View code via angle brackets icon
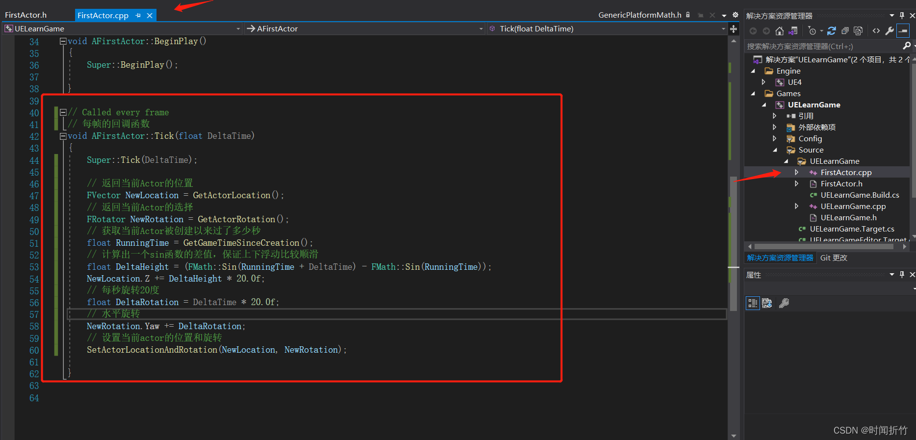916x440 pixels. pos(876,31)
